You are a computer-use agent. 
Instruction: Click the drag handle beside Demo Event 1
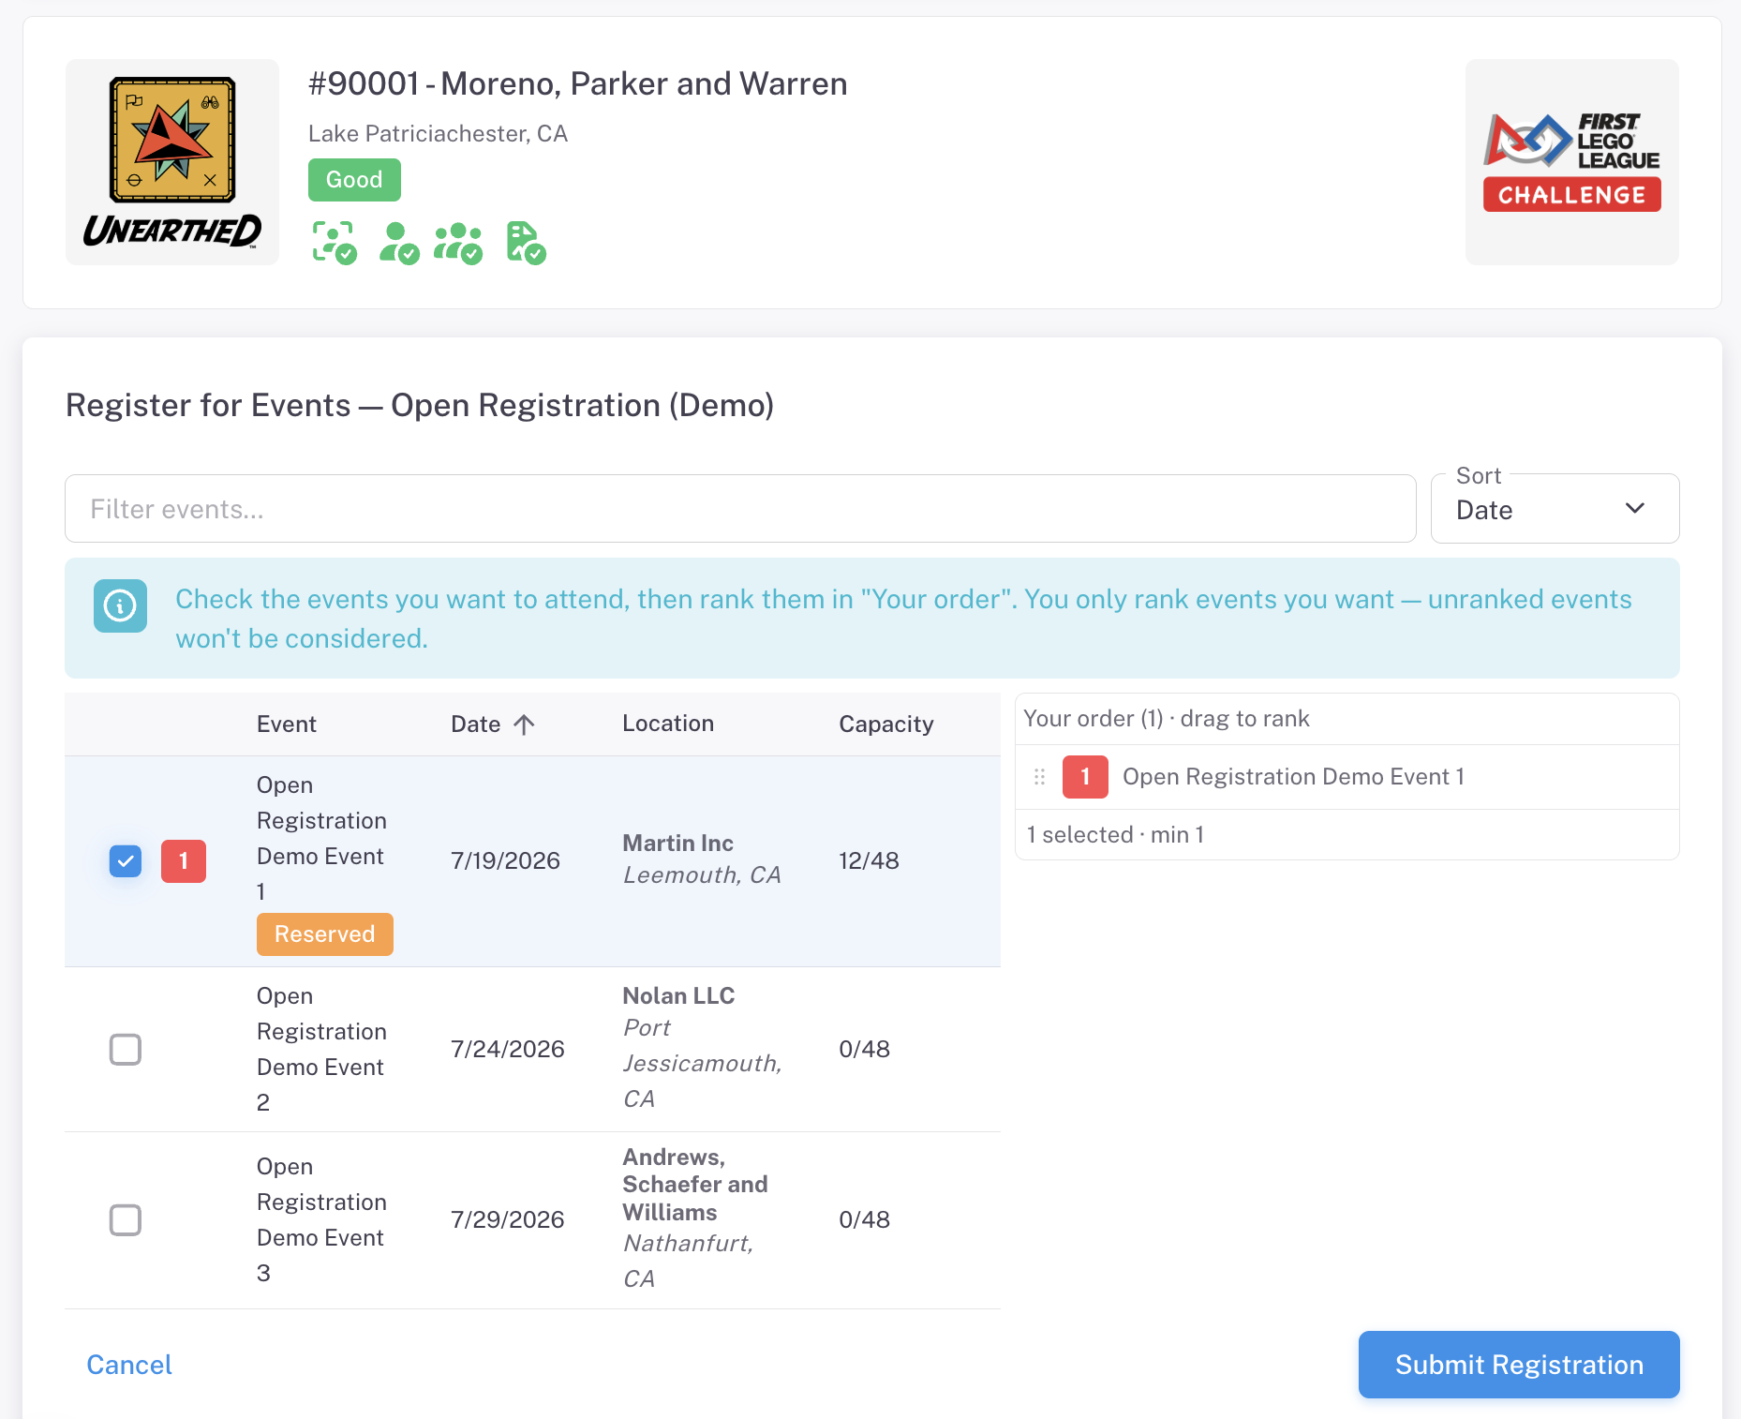click(x=1039, y=777)
